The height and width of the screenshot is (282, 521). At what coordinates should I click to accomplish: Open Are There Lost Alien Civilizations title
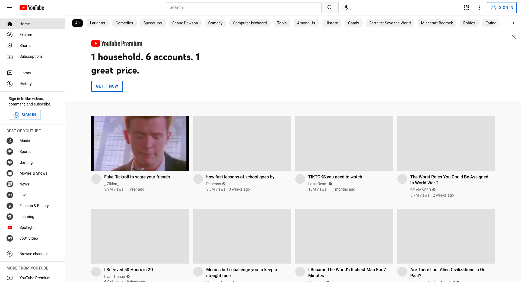[x=449, y=273]
